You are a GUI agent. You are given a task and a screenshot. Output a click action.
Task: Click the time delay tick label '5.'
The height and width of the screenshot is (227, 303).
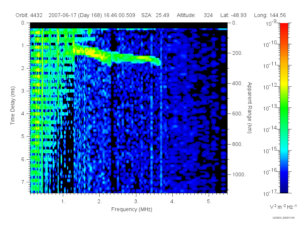click(x=23, y=137)
